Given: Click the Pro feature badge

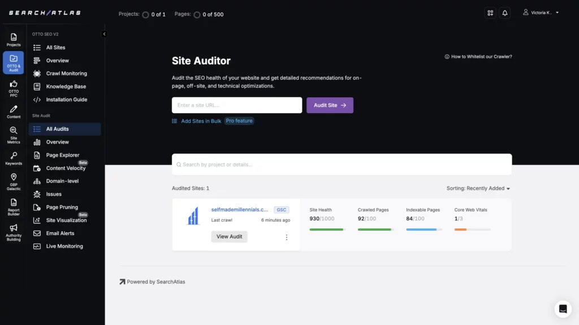Looking at the screenshot, I should pyautogui.click(x=239, y=121).
